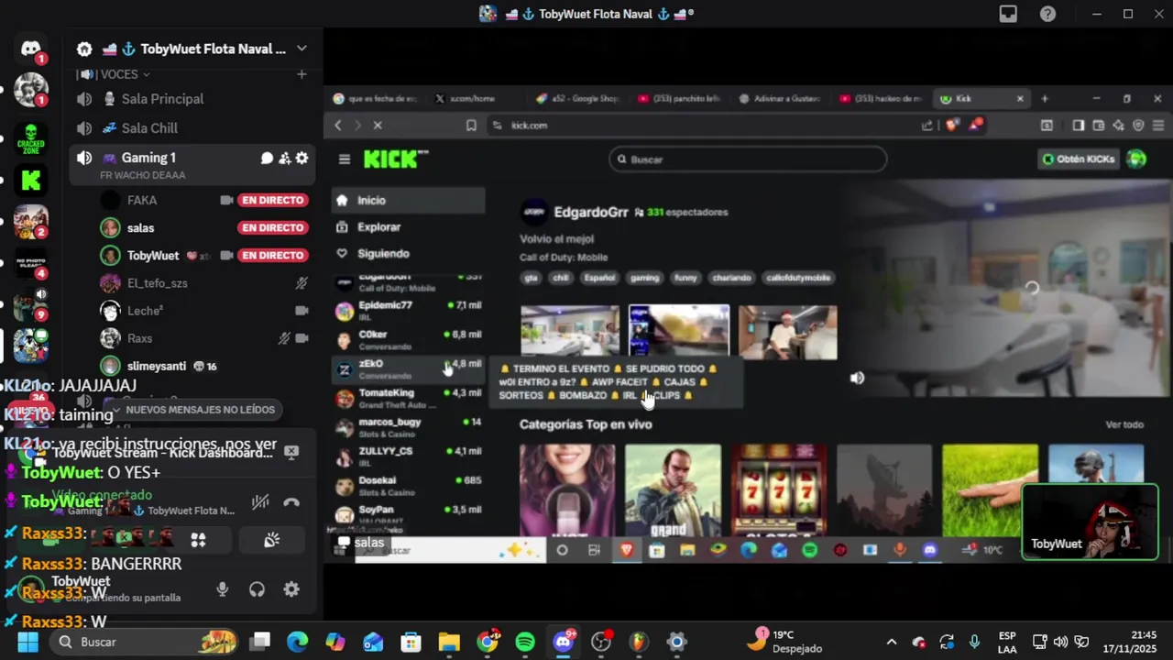The image size is (1173, 660).
Task: Open the slots 777 category thumbnail
Action: pos(779,489)
